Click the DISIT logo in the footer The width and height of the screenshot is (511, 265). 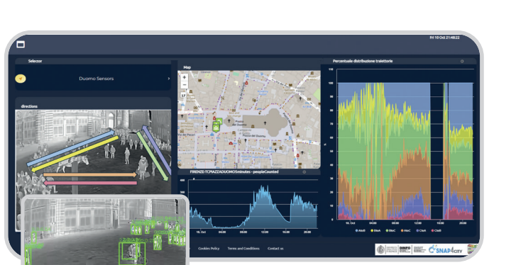[x=419, y=249]
